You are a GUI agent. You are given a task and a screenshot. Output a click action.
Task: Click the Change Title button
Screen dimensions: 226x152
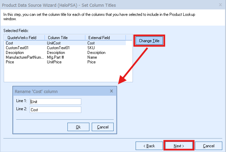click(149, 41)
